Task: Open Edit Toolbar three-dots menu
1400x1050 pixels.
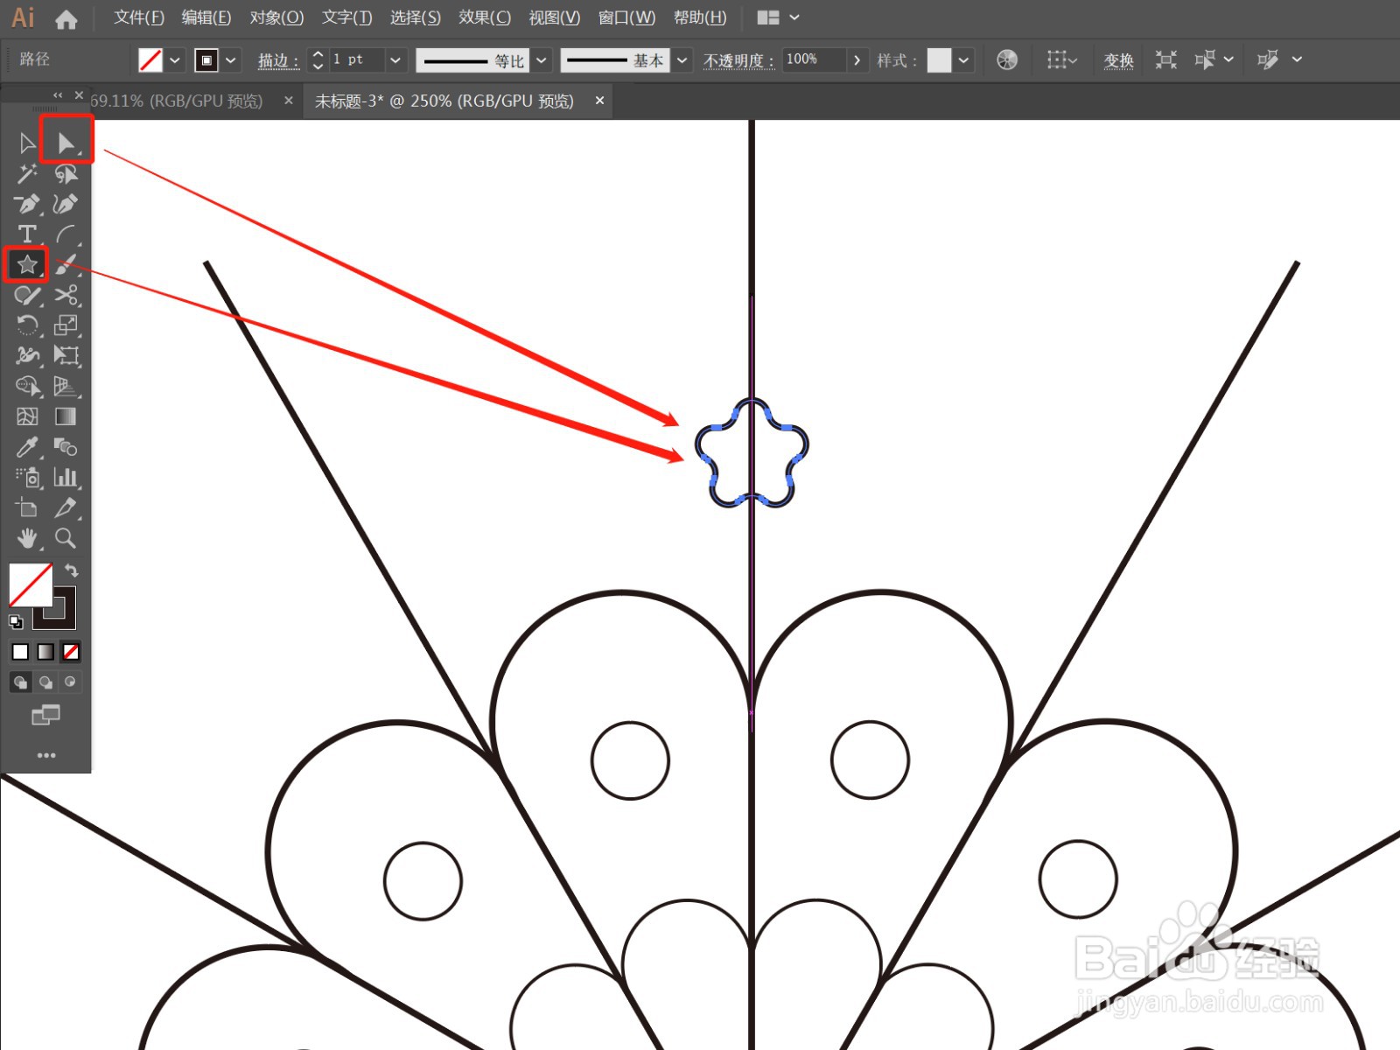Action: pyautogui.click(x=45, y=754)
